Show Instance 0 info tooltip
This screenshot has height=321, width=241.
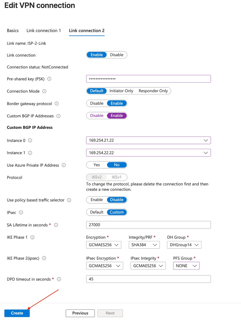[x=30, y=140]
